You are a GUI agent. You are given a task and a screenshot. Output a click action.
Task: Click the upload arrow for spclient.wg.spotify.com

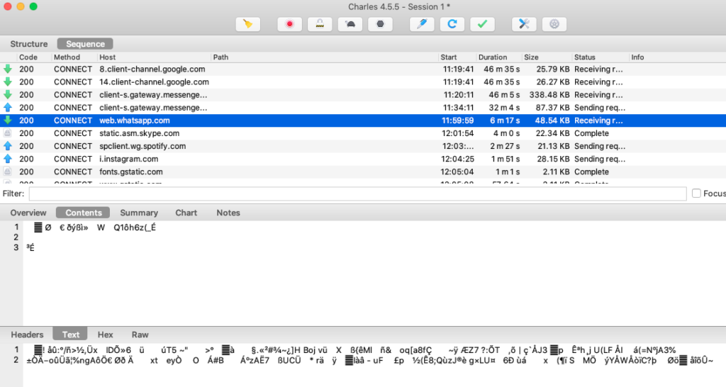click(8, 146)
